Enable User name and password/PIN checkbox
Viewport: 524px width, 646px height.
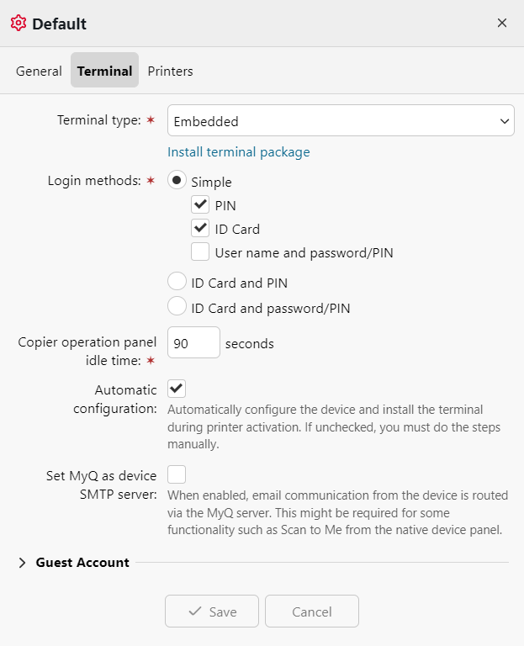[x=200, y=252]
